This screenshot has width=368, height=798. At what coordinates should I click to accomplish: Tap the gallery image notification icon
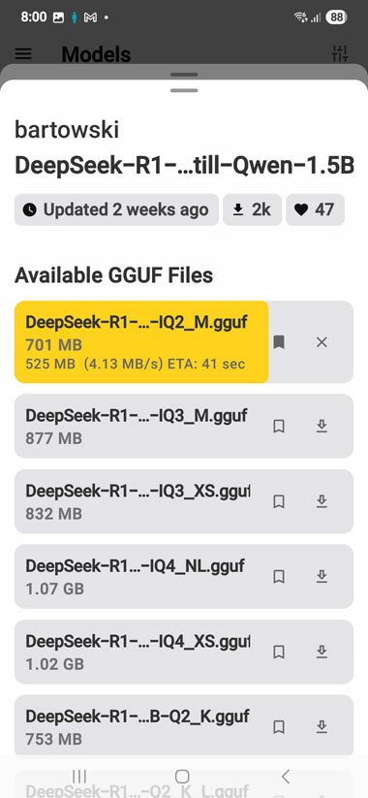(x=58, y=17)
